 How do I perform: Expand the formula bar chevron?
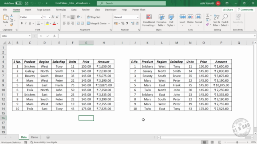tap(255, 36)
